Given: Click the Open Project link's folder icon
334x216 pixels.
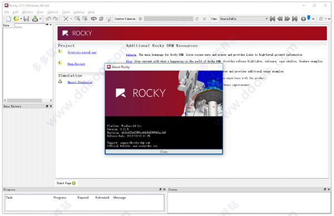Looking at the screenshot, I should pyautogui.click(x=60, y=63).
